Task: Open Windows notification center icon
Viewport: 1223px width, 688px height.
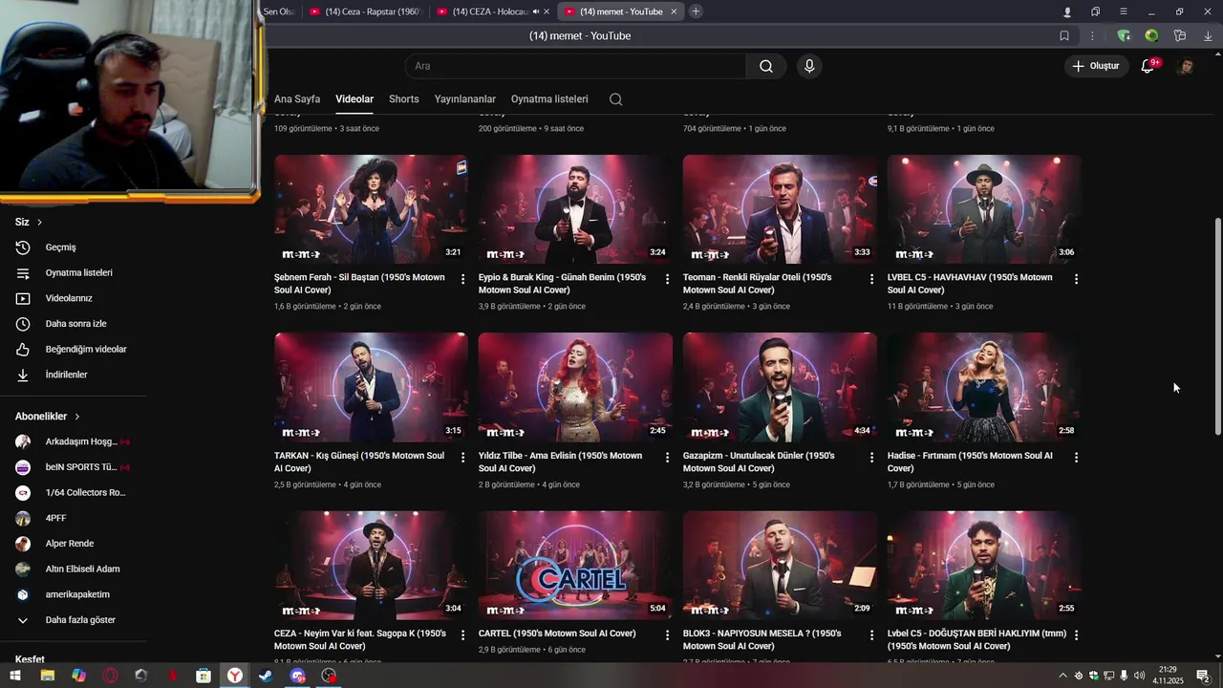Action: 1203,676
